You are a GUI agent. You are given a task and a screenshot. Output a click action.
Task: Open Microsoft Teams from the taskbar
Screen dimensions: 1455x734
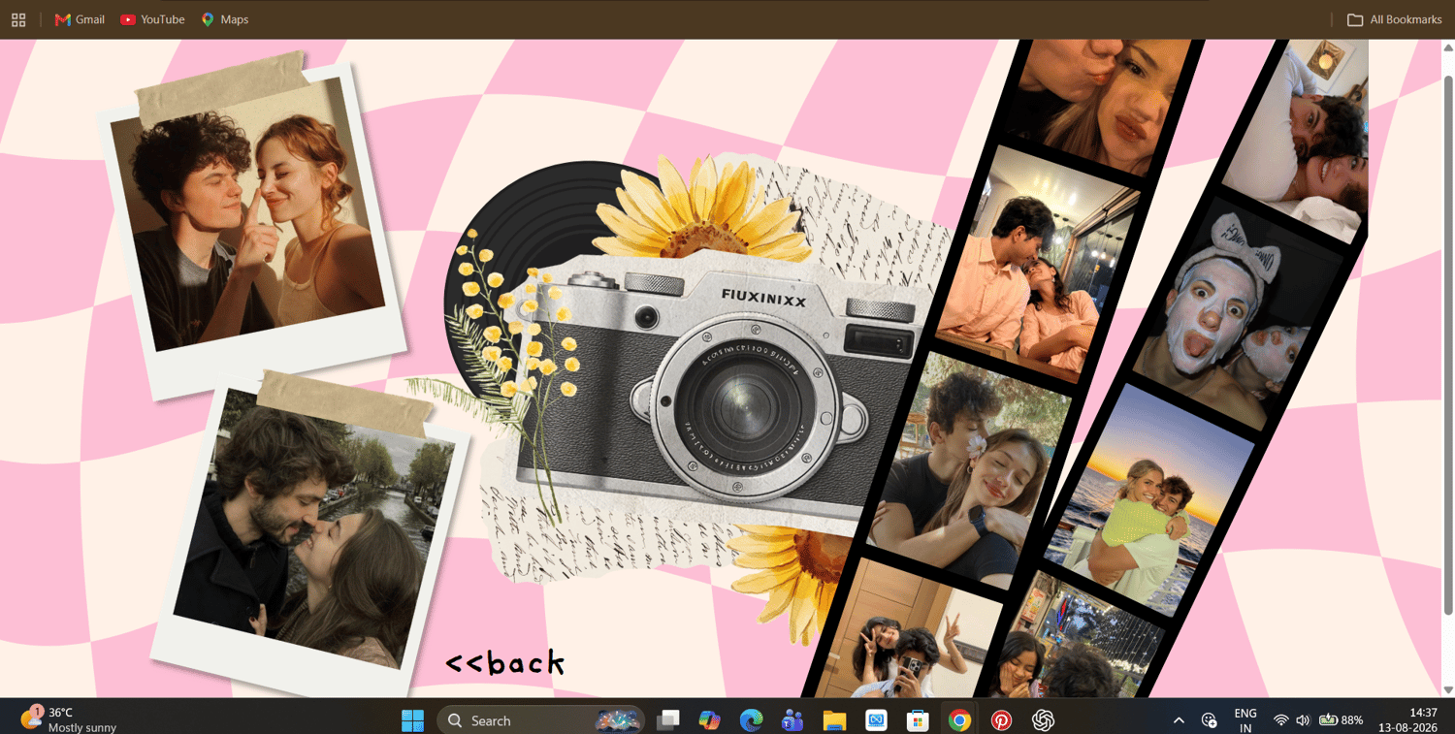(x=792, y=720)
